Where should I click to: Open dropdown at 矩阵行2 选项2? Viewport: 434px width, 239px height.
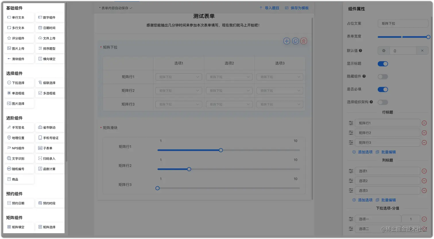229,91
